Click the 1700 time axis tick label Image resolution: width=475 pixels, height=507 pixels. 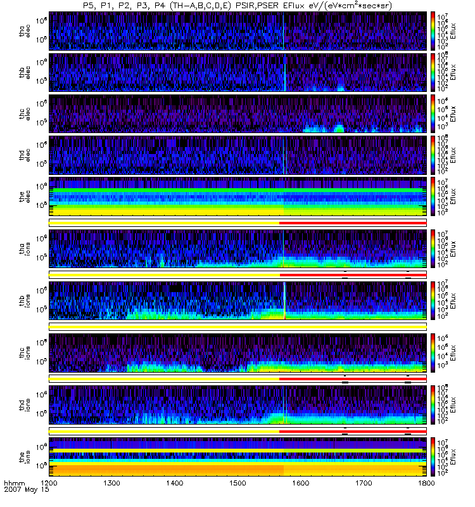pos(364,483)
